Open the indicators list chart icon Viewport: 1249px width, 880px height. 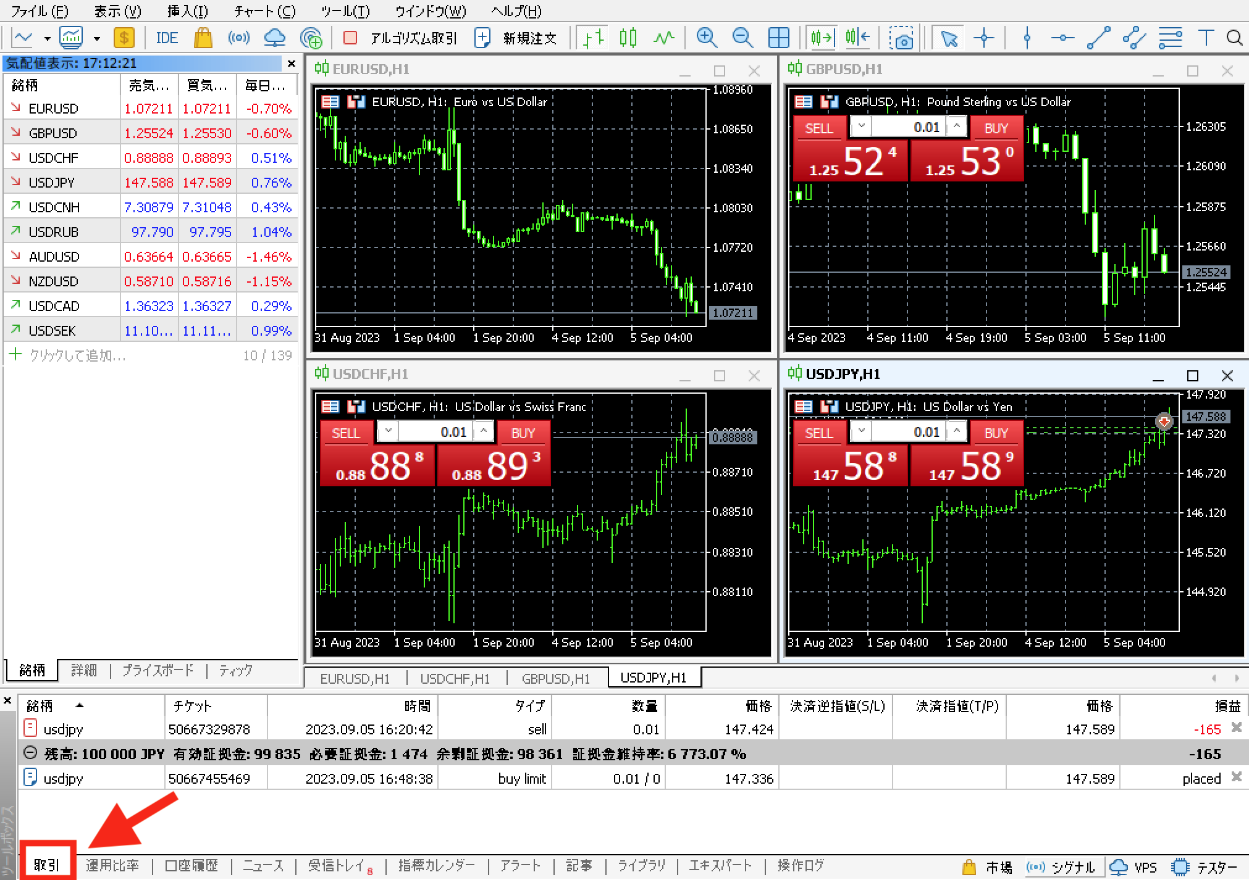[71, 38]
